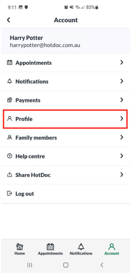This screenshot has height=274, width=132.
Task: Click the person icon beside Profile
Action: (x=10, y=119)
